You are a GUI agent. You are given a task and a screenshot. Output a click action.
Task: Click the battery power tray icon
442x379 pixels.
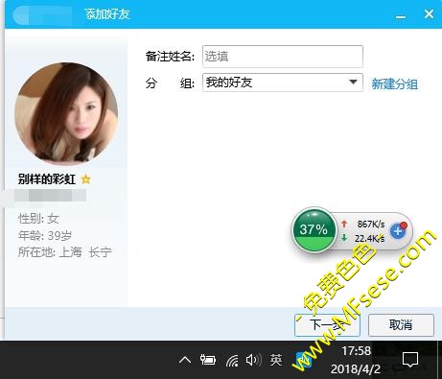[x=208, y=361]
